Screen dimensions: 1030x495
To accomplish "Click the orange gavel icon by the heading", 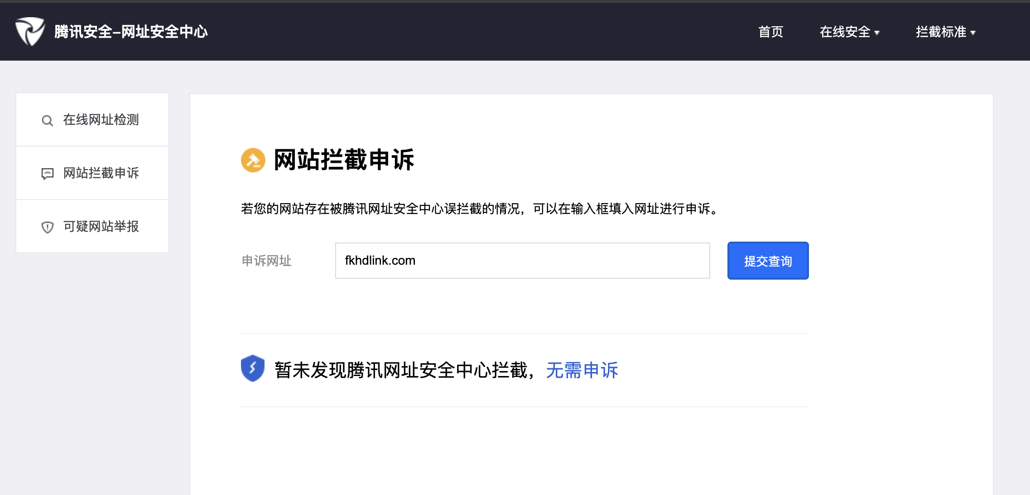I will [x=253, y=160].
